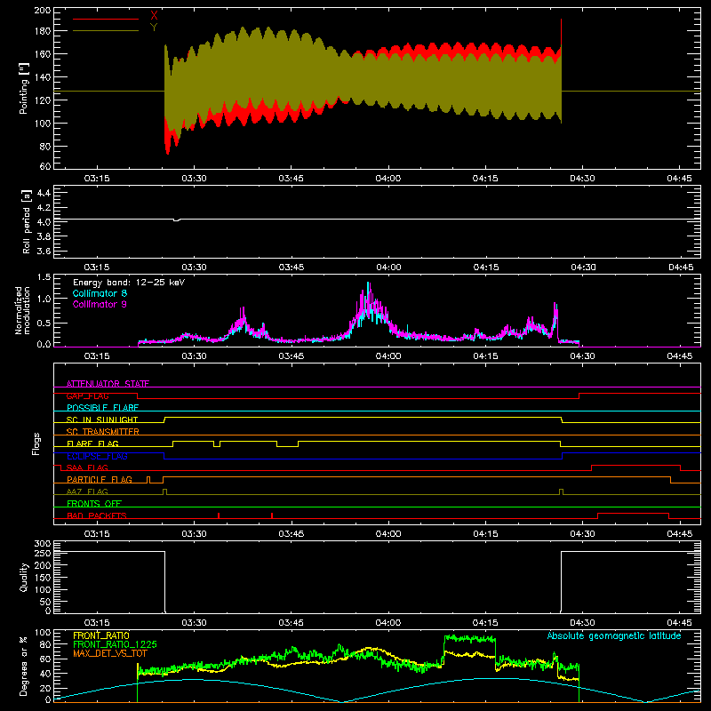Select the yellow FRONT_RATIO legend label

[100, 635]
